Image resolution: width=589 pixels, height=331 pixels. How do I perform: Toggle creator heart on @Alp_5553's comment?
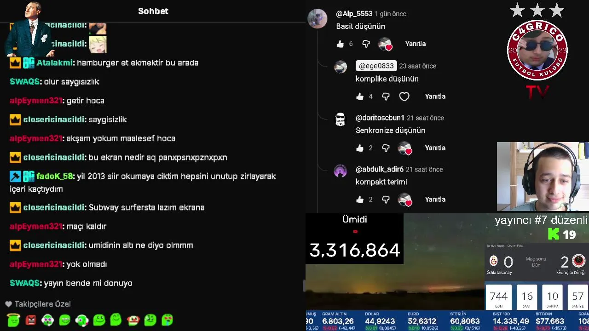point(385,44)
